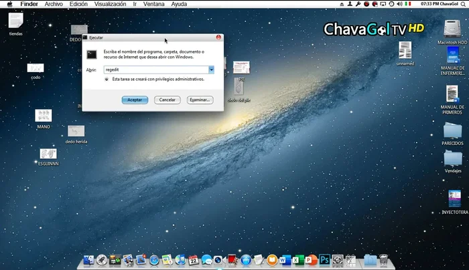The image size is (469, 270).
Task: Open Mail icon with red badge
Action: (141, 260)
